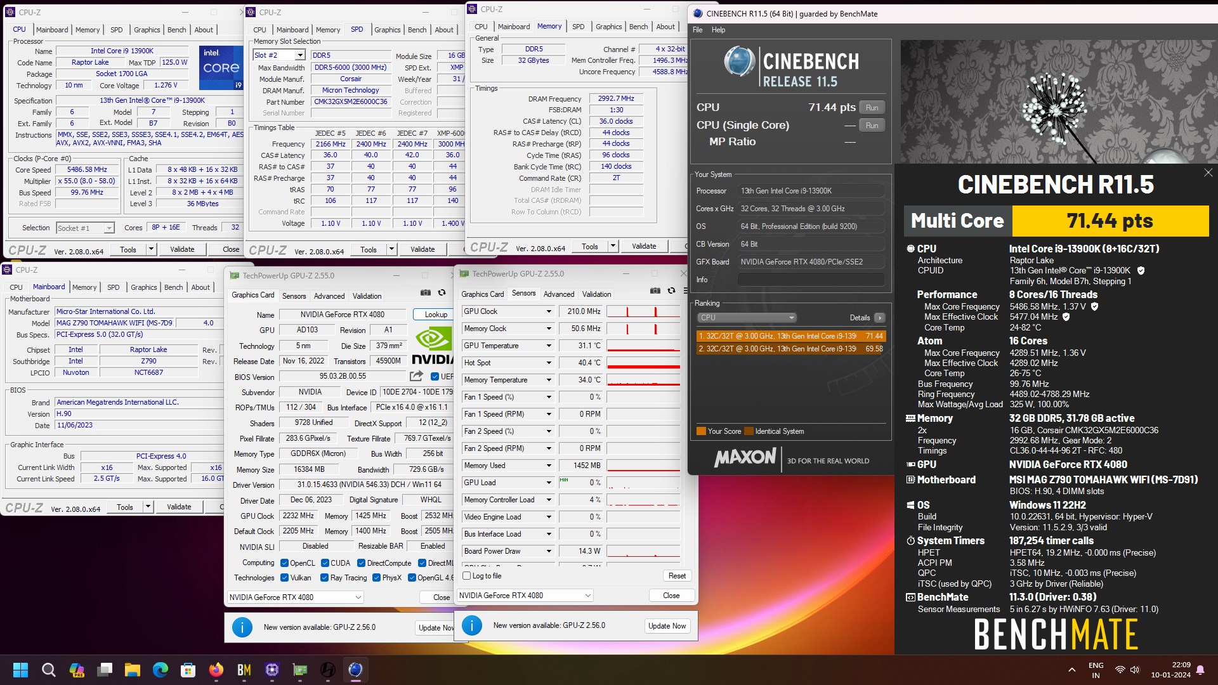Take screenshot with camera icon in GPU-Z Graphics Card window

click(x=426, y=292)
